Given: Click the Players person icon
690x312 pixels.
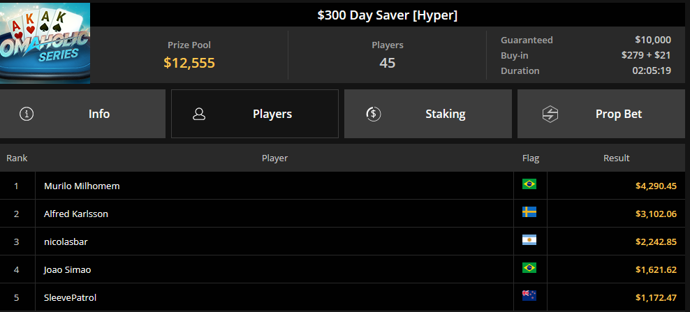Looking at the screenshot, I should click(x=199, y=114).
